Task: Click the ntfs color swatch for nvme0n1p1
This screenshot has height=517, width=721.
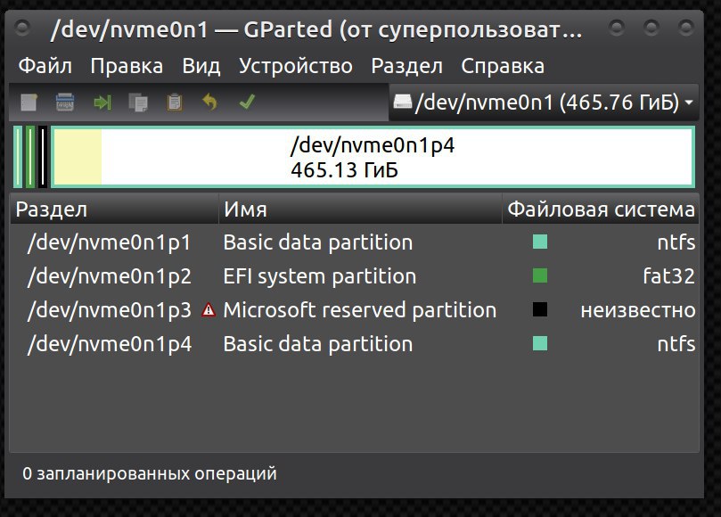Action: (540, 242)
